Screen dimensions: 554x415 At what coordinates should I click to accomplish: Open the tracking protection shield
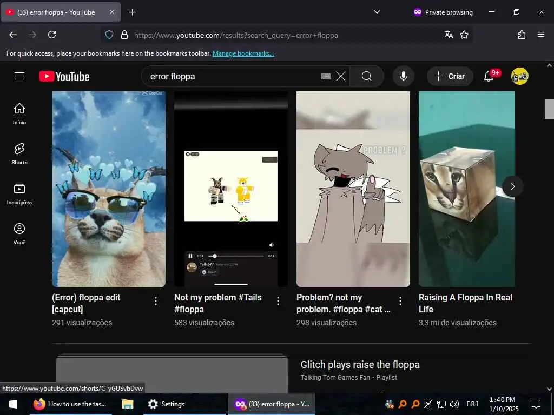(x=109, y=35)
